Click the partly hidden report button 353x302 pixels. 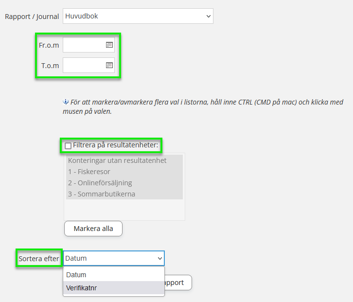178,283
